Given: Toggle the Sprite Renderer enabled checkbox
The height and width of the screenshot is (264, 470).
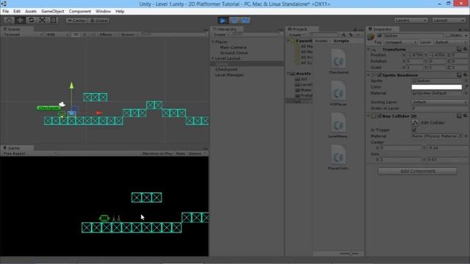Looking at the screenshot, I should pos(380,75).
